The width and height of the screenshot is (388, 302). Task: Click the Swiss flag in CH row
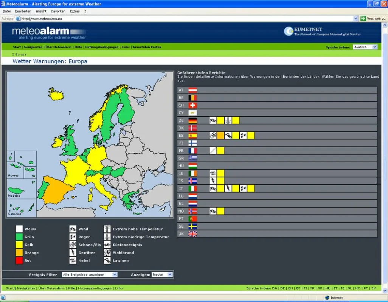coord(192,105)
